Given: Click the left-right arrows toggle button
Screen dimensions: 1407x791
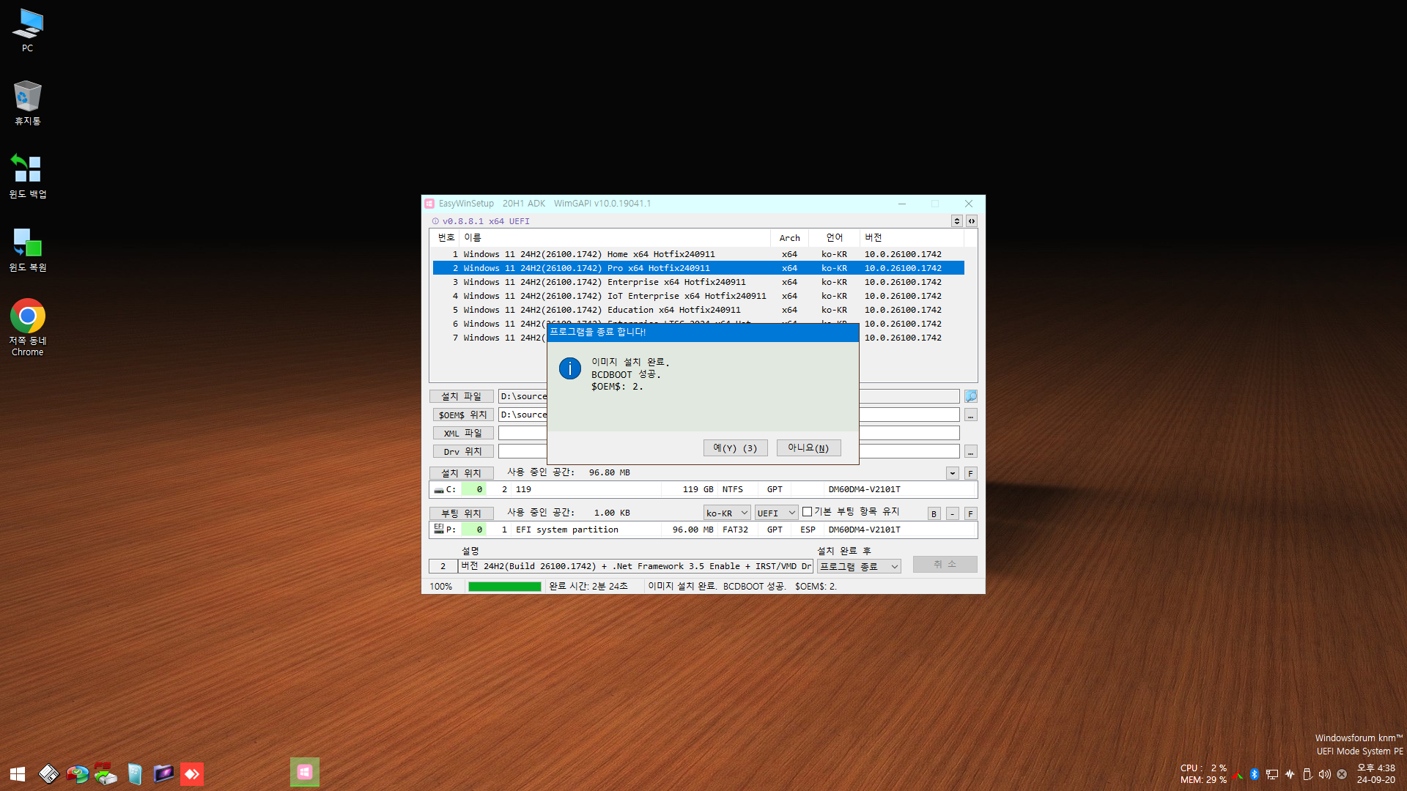Looking at the screenshot, I should 971,221.
